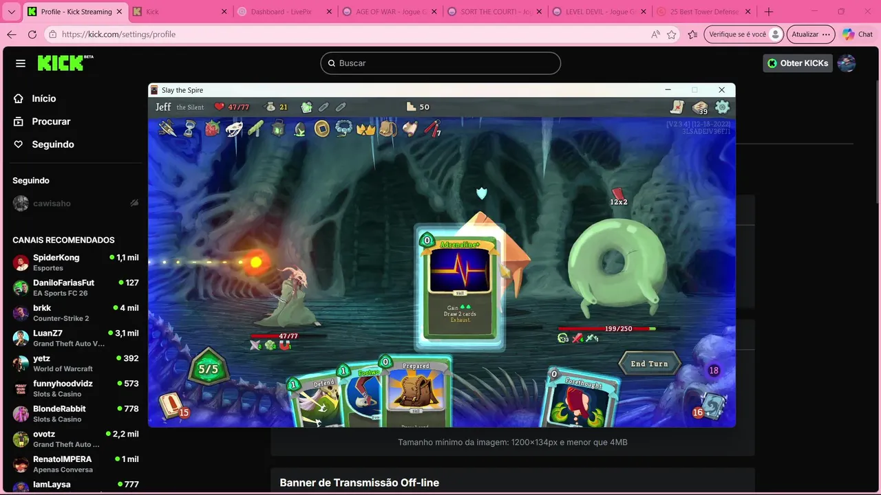Go to Procurar in the Kick sidebar

coord(42,121)
